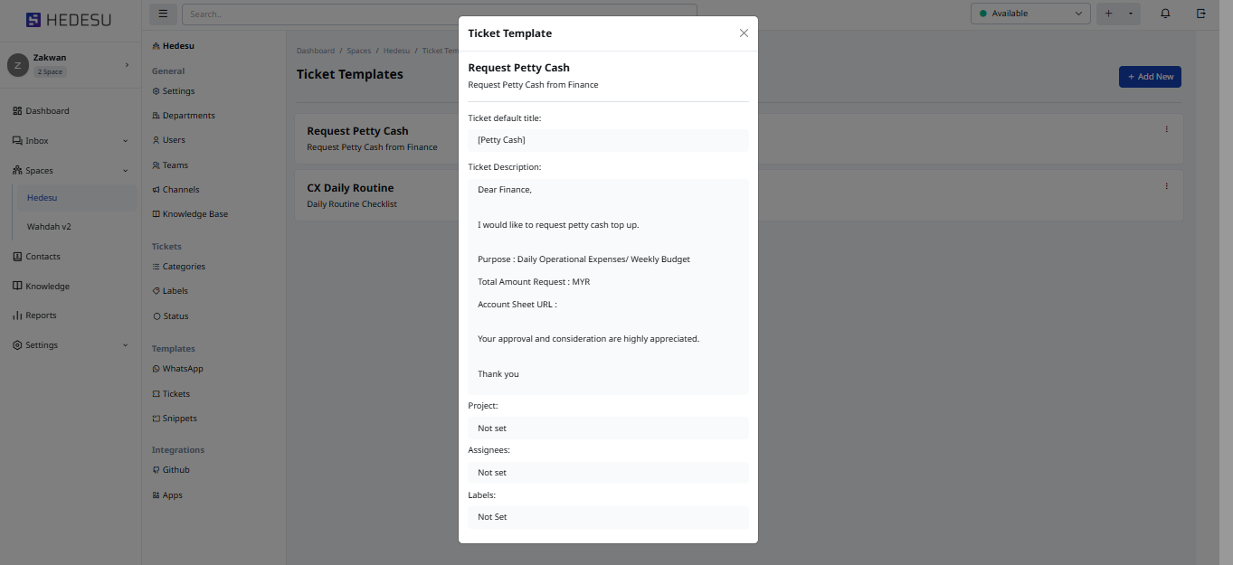Screen dimensions: 1233x565
Task: Click the Zakwan user avatar
Action: pyautogui.click(x=17, y=65)
